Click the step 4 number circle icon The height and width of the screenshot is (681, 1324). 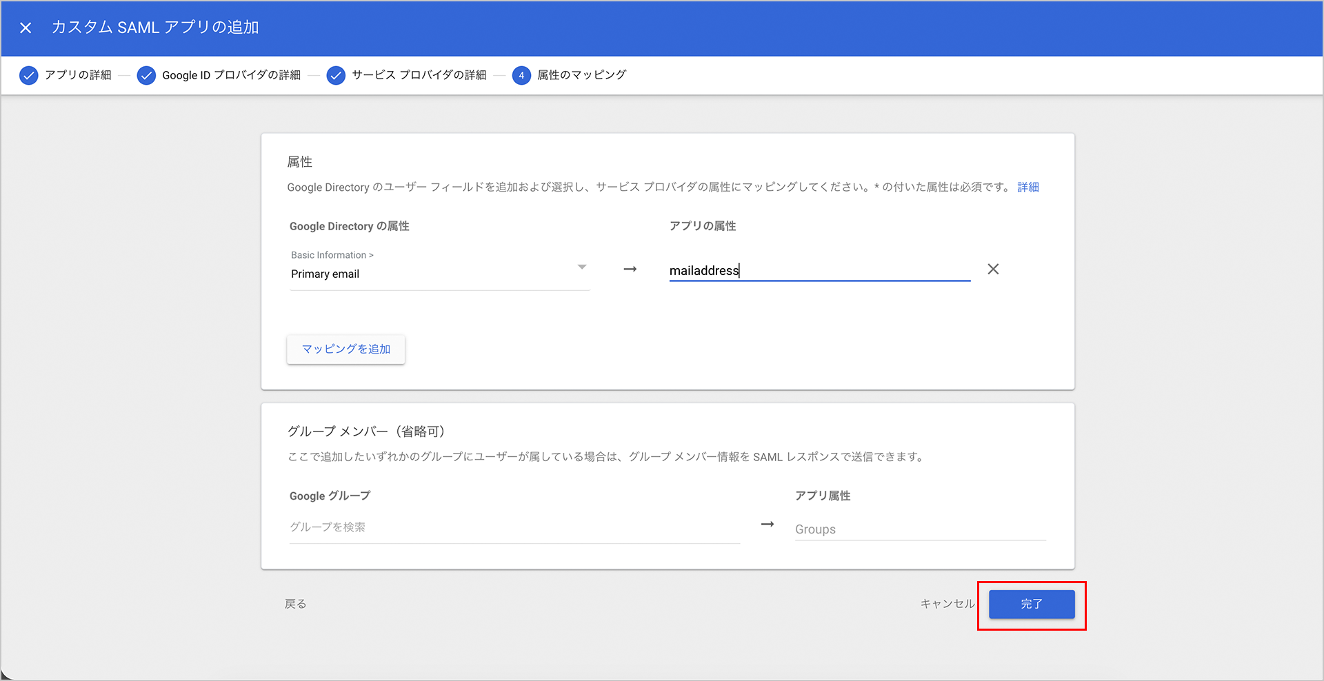[521, 75]
